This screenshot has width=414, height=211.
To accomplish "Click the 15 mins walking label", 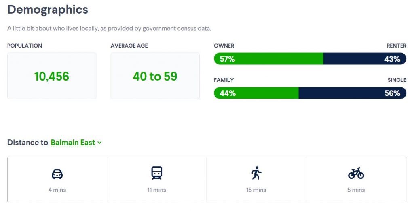I will point(256,190).
